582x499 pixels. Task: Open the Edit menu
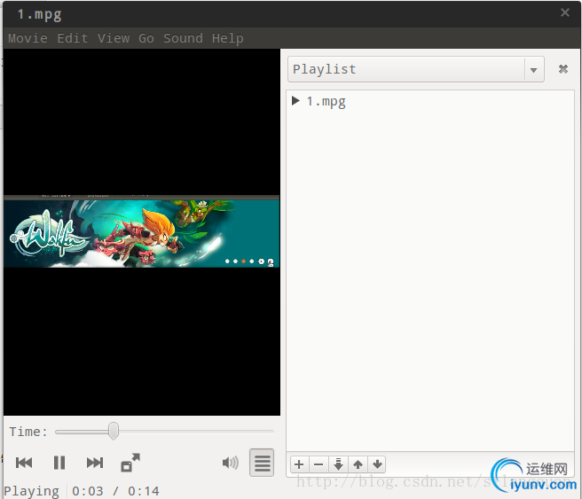click(73, 38)
